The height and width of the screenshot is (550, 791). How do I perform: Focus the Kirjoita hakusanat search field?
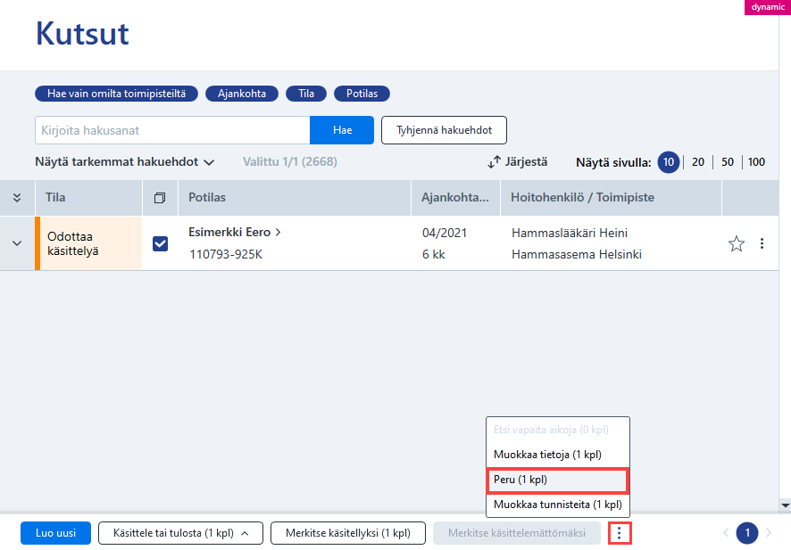pos(172,130)
